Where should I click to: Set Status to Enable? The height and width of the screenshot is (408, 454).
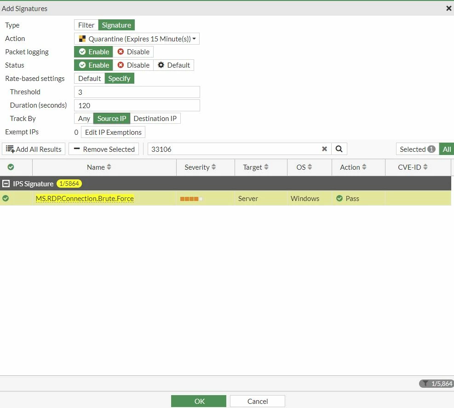(93, 65)
